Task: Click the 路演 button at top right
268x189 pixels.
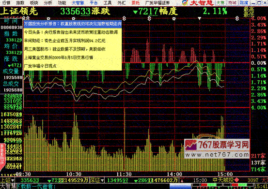Action: 244,3
